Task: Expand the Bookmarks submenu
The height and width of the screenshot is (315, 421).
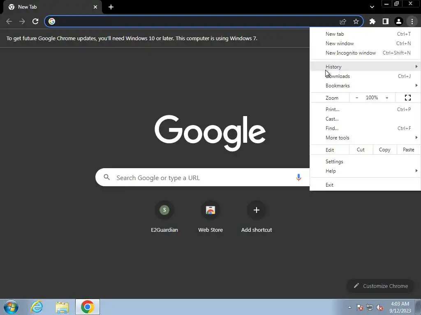Action: (365, 86)
